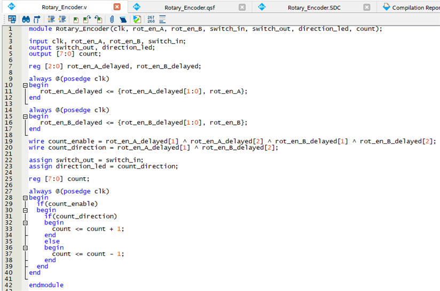Click the abc icon on Rotary_Encoder.SDC tab
The height and width of the screenshot is (291, 440).
coord(262,7)
